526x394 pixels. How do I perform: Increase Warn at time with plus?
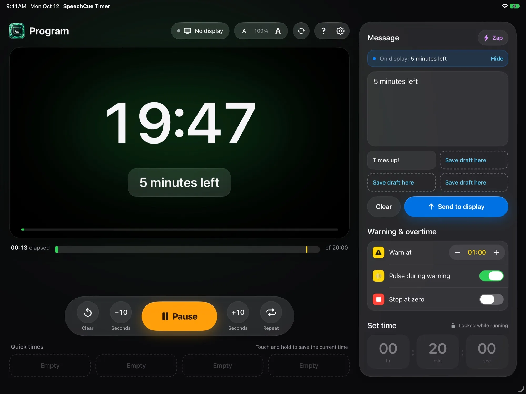click(x=497, y=253)
